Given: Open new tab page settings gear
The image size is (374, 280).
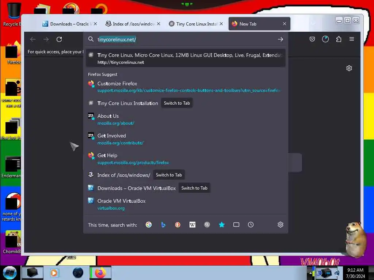Looking at the screenshot, I should click(x=349, y=68).
